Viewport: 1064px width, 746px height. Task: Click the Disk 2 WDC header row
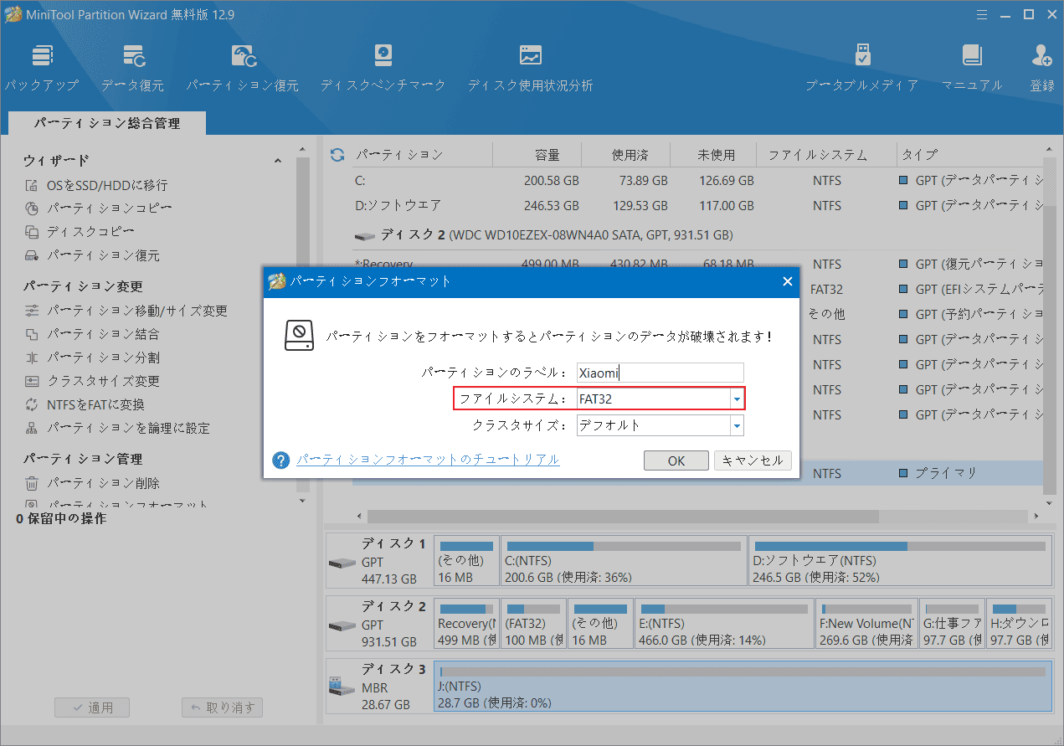(x=697, y=235)
